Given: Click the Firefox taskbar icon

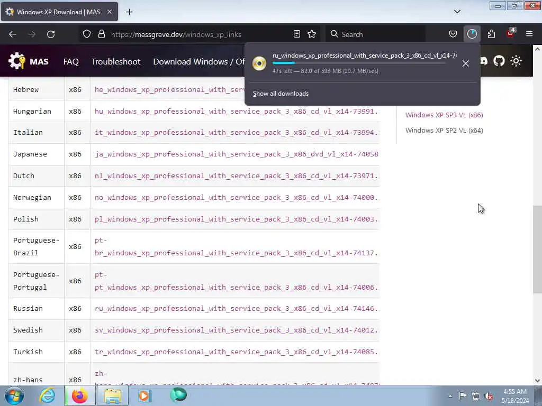Looking at the screenshot, I should (x=80, y=395).
